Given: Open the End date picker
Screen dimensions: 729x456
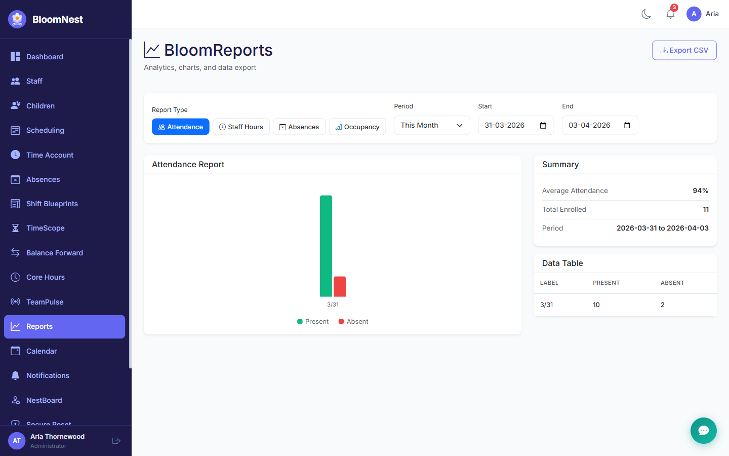Looking at the screenshot, I should click(628, 125).
